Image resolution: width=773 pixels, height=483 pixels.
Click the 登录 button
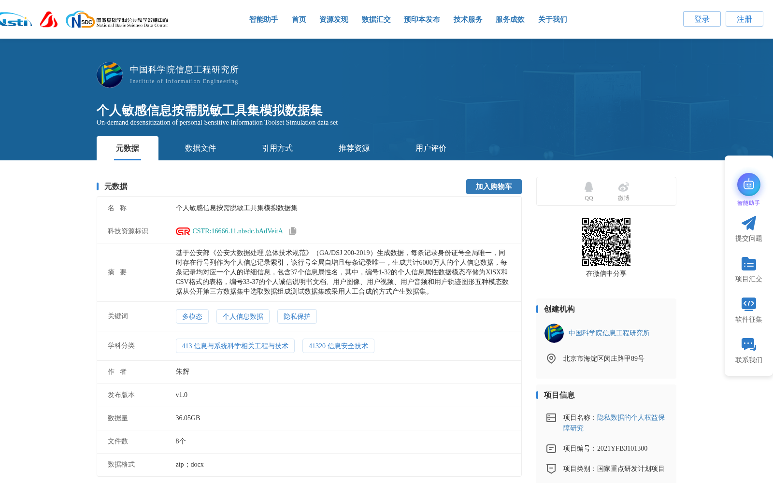(702, 19)
